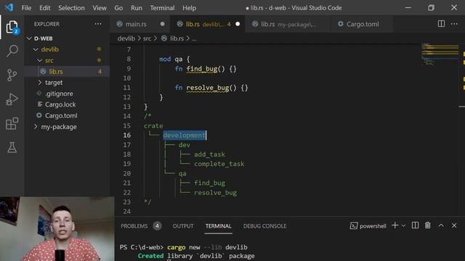The width and height of the screenshot is (465, 261).
Task: Kill the terminal with trash icon
Action: [x=428, y=225]
